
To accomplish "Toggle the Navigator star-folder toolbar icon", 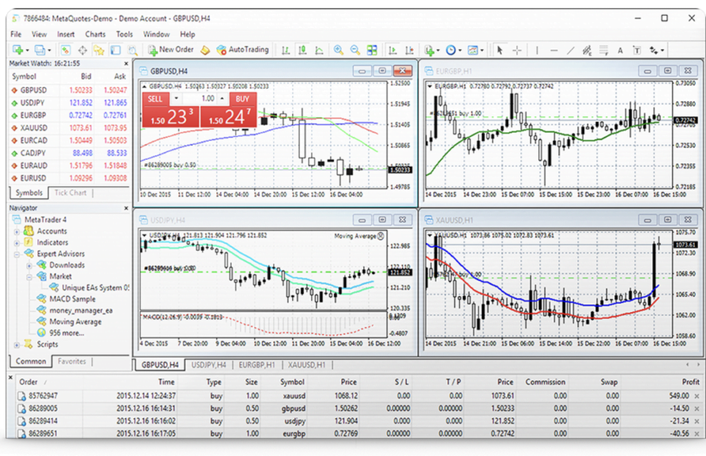I will (99, 50).
